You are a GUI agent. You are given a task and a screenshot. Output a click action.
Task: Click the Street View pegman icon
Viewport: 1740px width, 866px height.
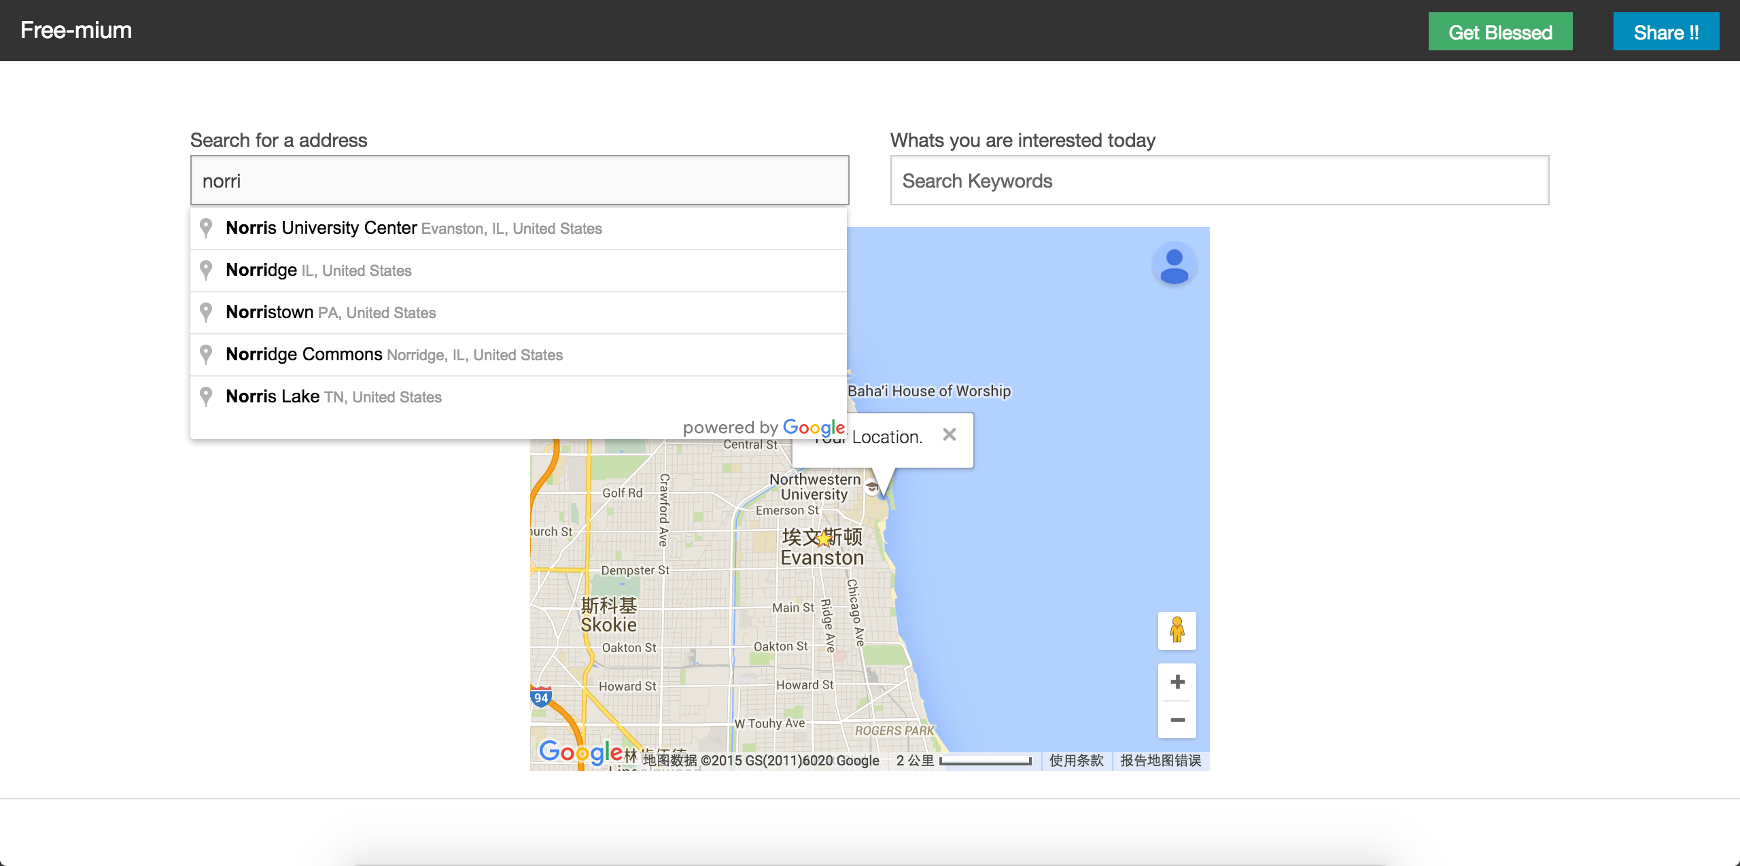[x=1177, y=630]
